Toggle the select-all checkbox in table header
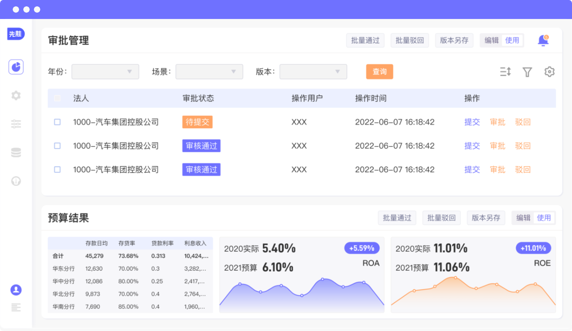The height and width of the screenshot is (331, 572). pyautogui.click(x=57, y=98)
